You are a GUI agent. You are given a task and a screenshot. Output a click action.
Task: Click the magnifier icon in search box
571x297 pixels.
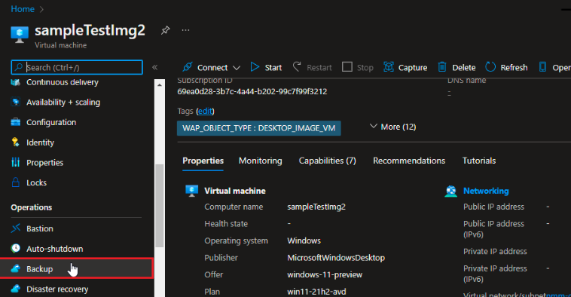(18, 67)
